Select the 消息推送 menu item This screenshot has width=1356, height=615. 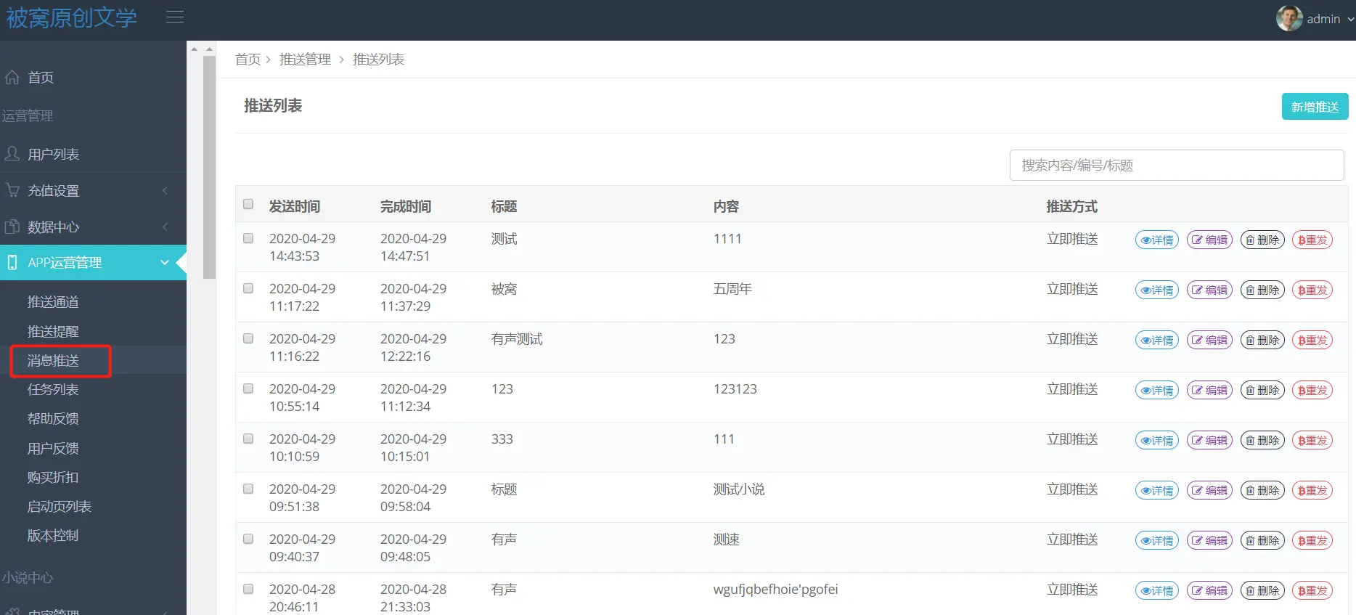[x=53, y=361]
